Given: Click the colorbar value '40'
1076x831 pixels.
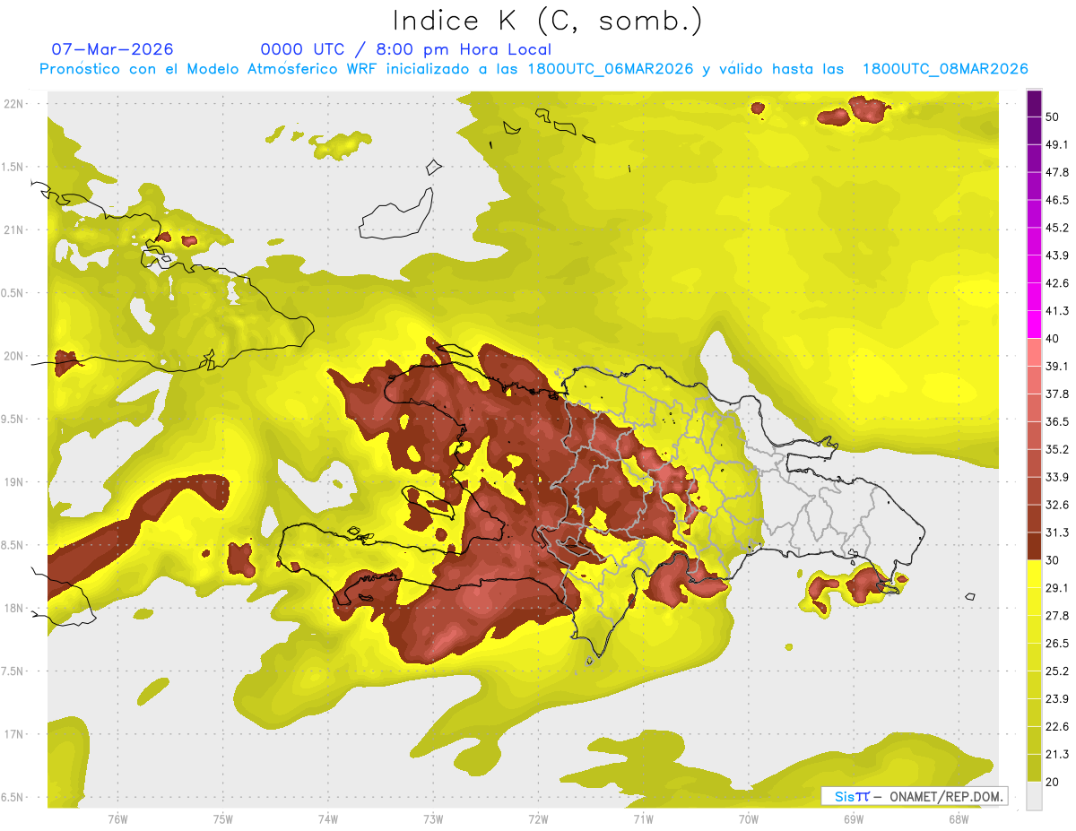Looking at the screenshot, I should tap(1054, 339).
